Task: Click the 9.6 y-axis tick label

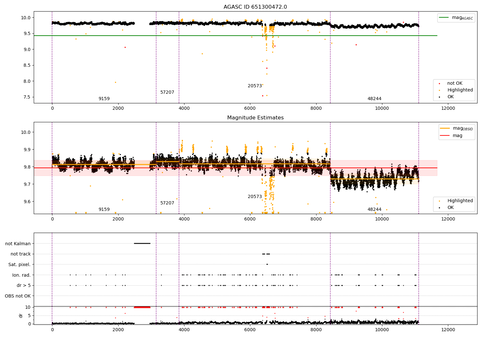Action: coord(27,202)
